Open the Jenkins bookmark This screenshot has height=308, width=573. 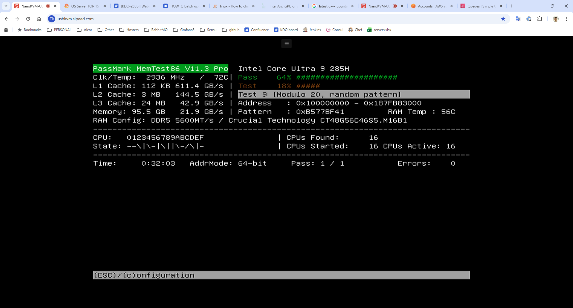coord(312,30)
